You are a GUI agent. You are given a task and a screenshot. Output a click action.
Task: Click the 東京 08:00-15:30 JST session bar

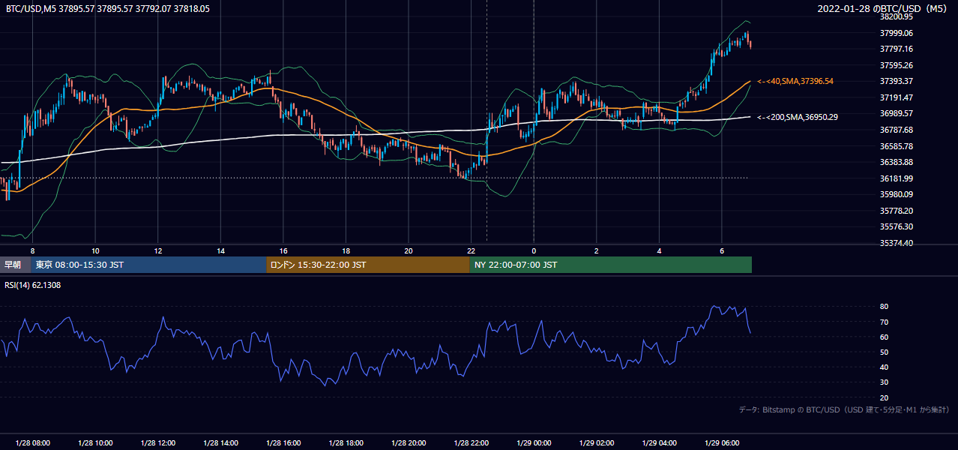148,265
